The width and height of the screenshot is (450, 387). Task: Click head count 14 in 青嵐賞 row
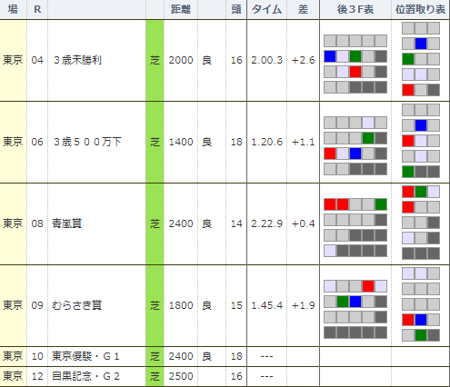[x=236, y=223]
